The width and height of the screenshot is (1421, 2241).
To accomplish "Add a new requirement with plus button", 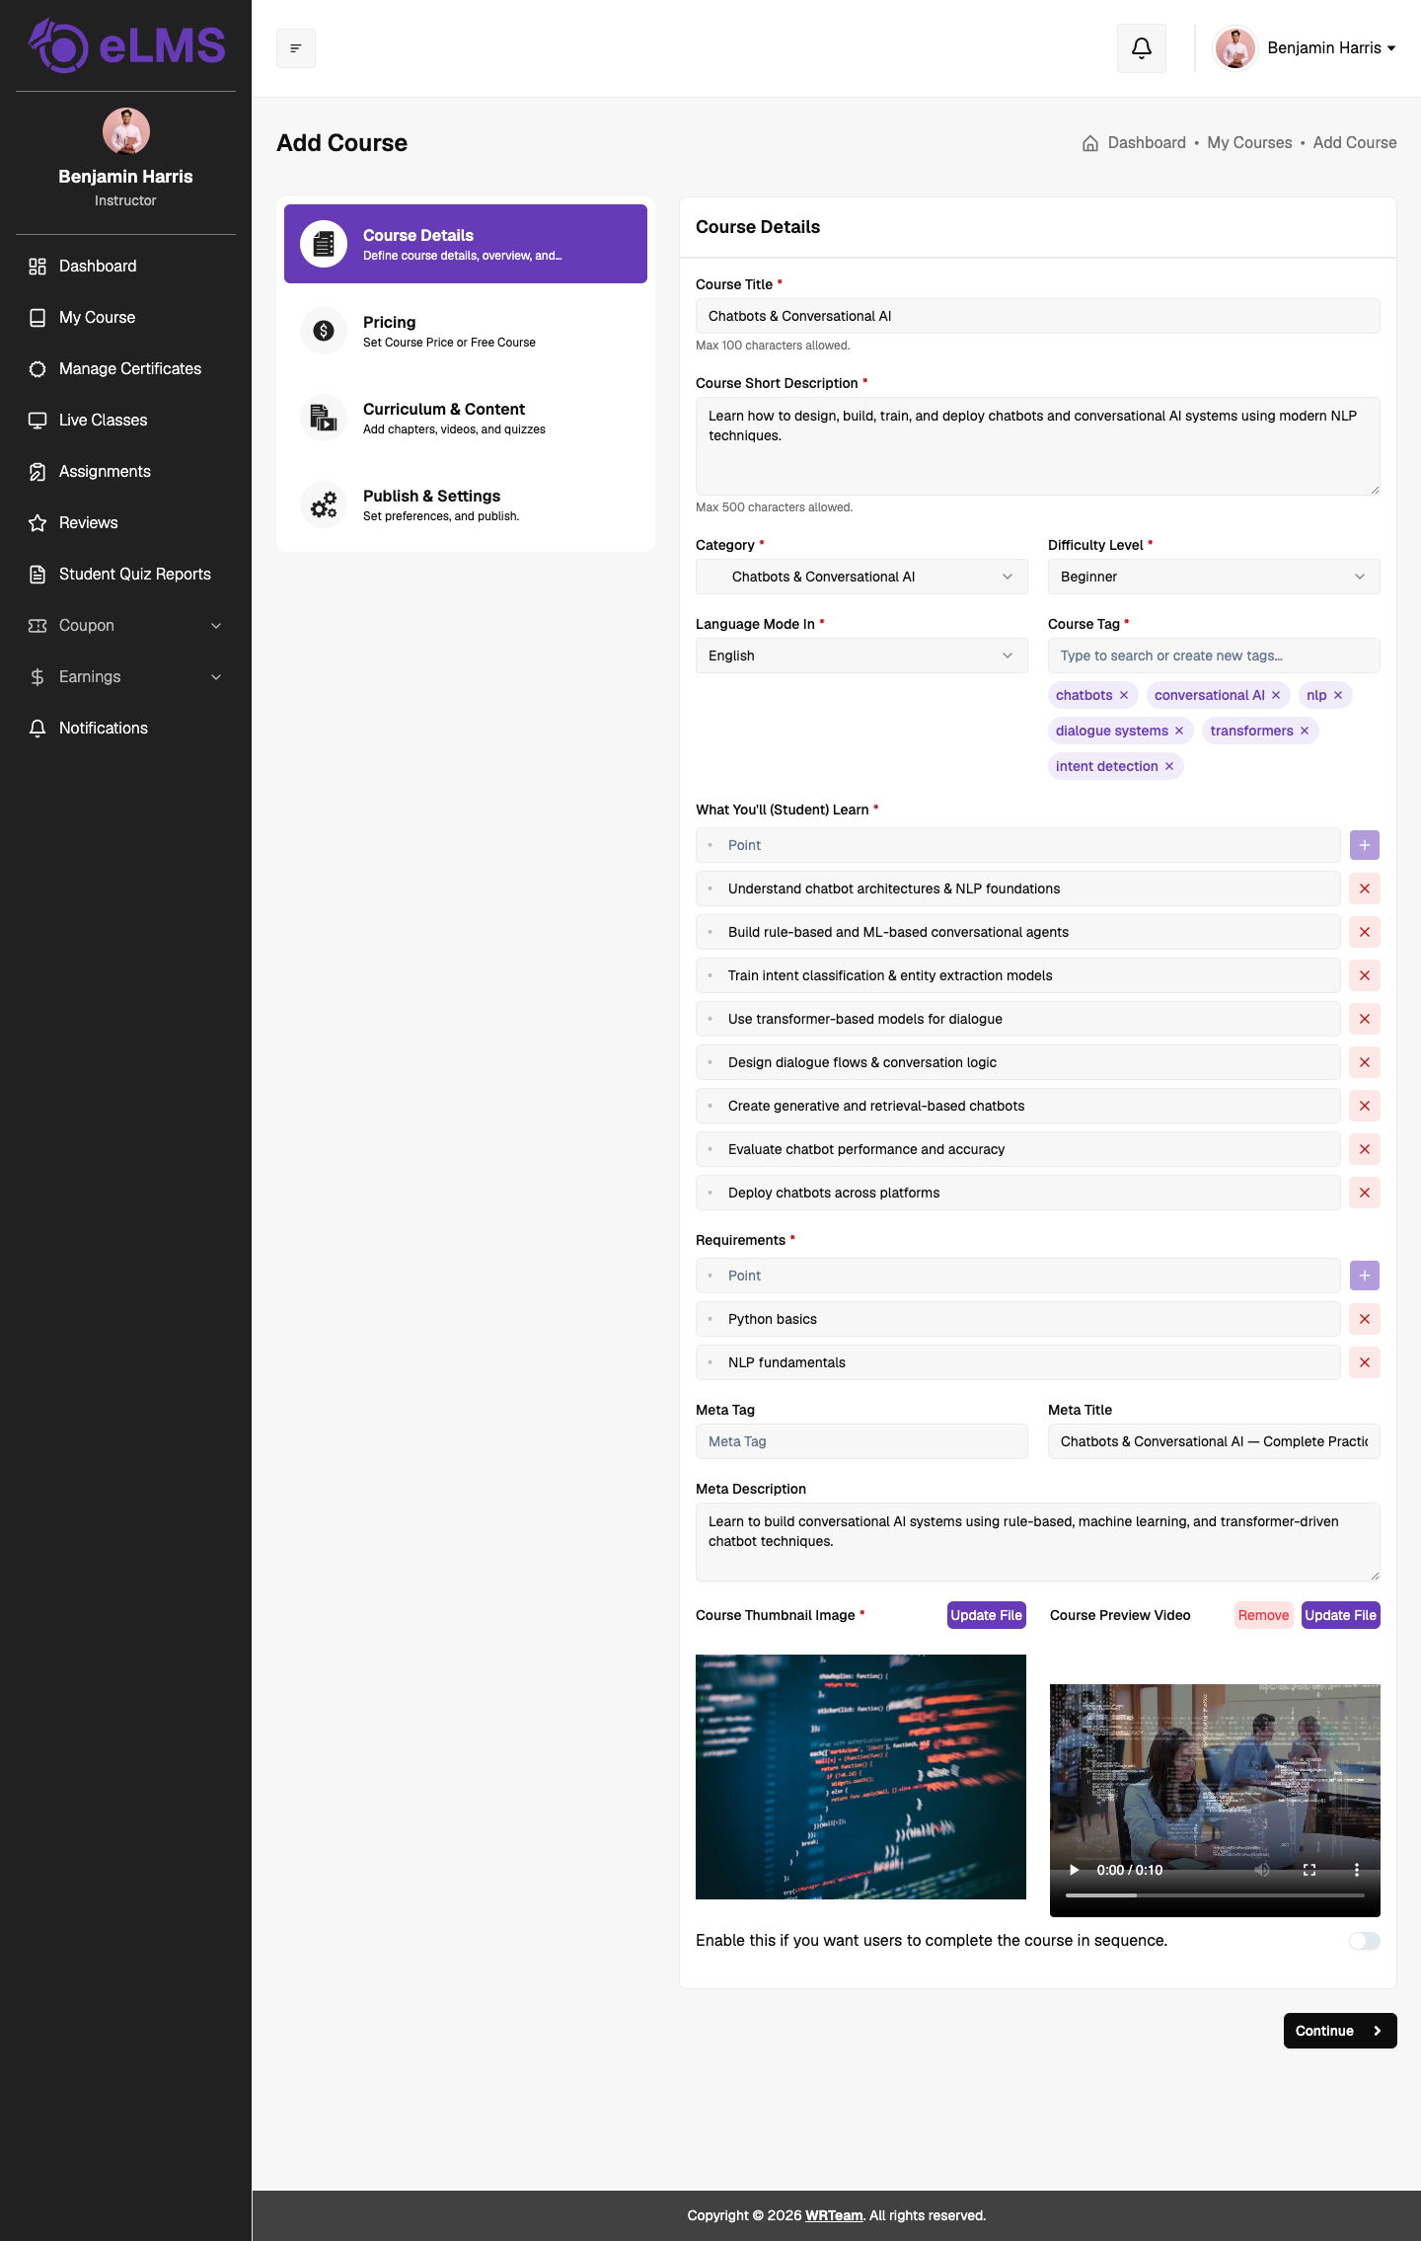I will [x=1365, y=1275].
